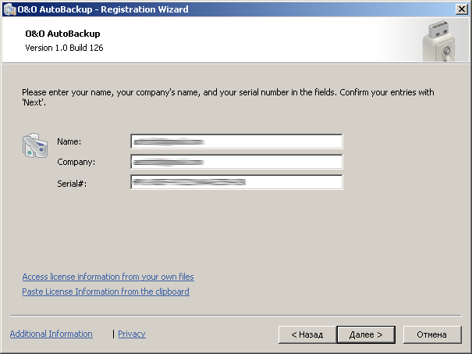Click the Version 1.0 Build 126 text
This screenshot has width=472, height=354.
pyautogui.click(x=64, y=48)
